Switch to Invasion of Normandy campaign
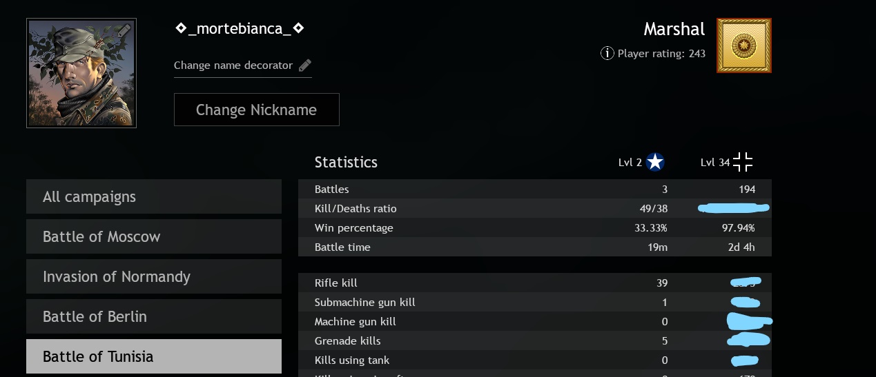Screen dimensions: 876x377 point(153,276)
